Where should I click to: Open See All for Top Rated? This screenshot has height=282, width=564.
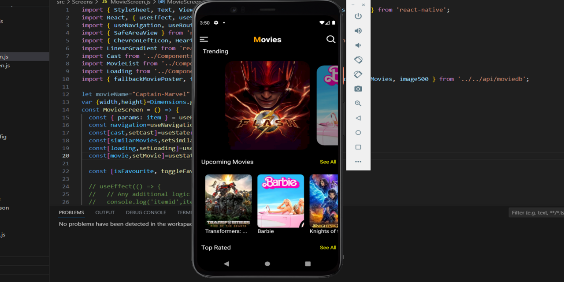click(x=328, y=248)
